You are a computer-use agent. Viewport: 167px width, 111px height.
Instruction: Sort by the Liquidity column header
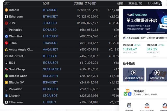click(154, 3)
